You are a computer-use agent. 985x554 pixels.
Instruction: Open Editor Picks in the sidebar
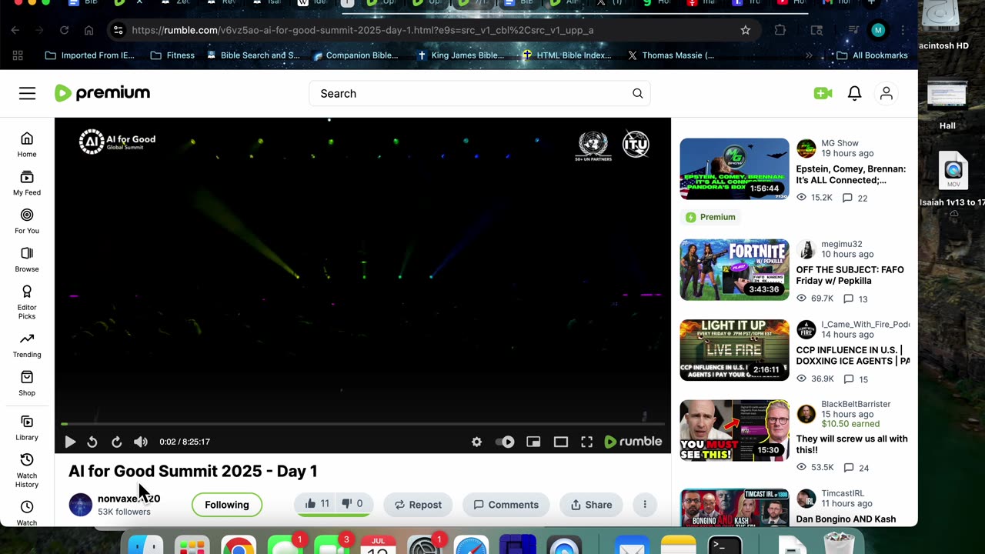coord(27,302)
